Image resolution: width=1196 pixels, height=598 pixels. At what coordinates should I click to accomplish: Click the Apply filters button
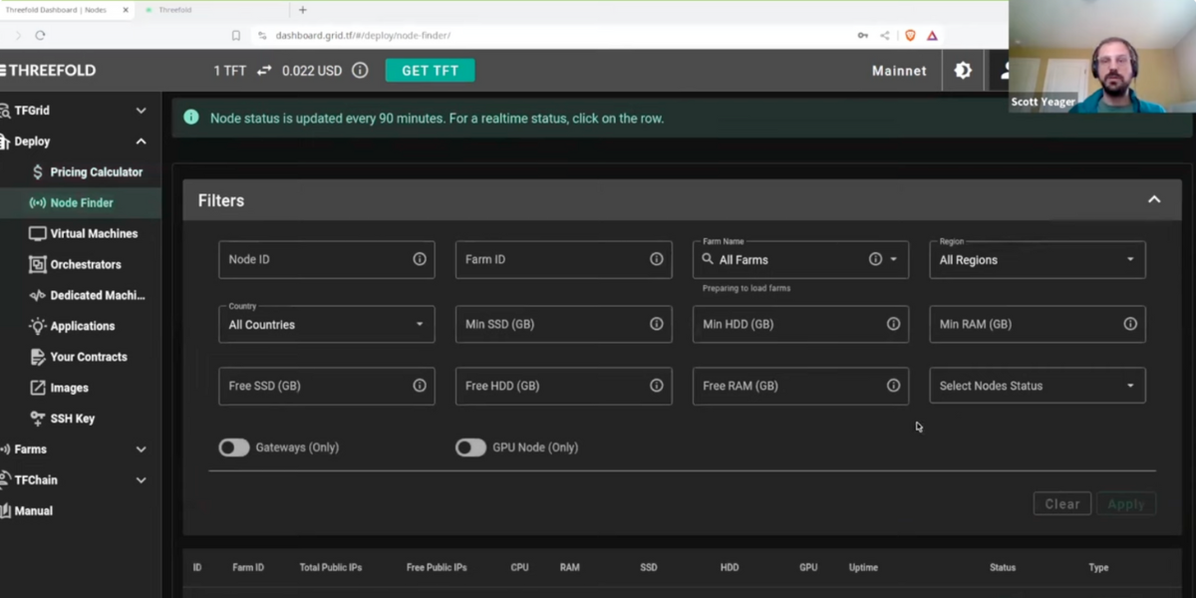(x=1126, y=504)
